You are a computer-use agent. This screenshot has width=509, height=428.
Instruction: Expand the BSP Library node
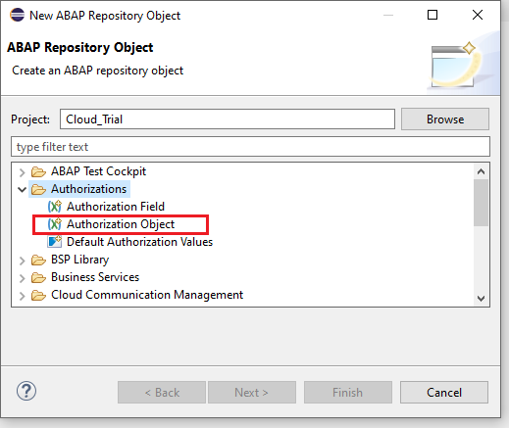[x=22, y=261]
